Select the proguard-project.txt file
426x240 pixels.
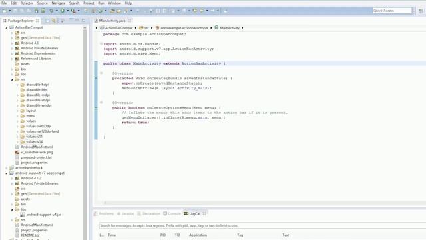36,157
